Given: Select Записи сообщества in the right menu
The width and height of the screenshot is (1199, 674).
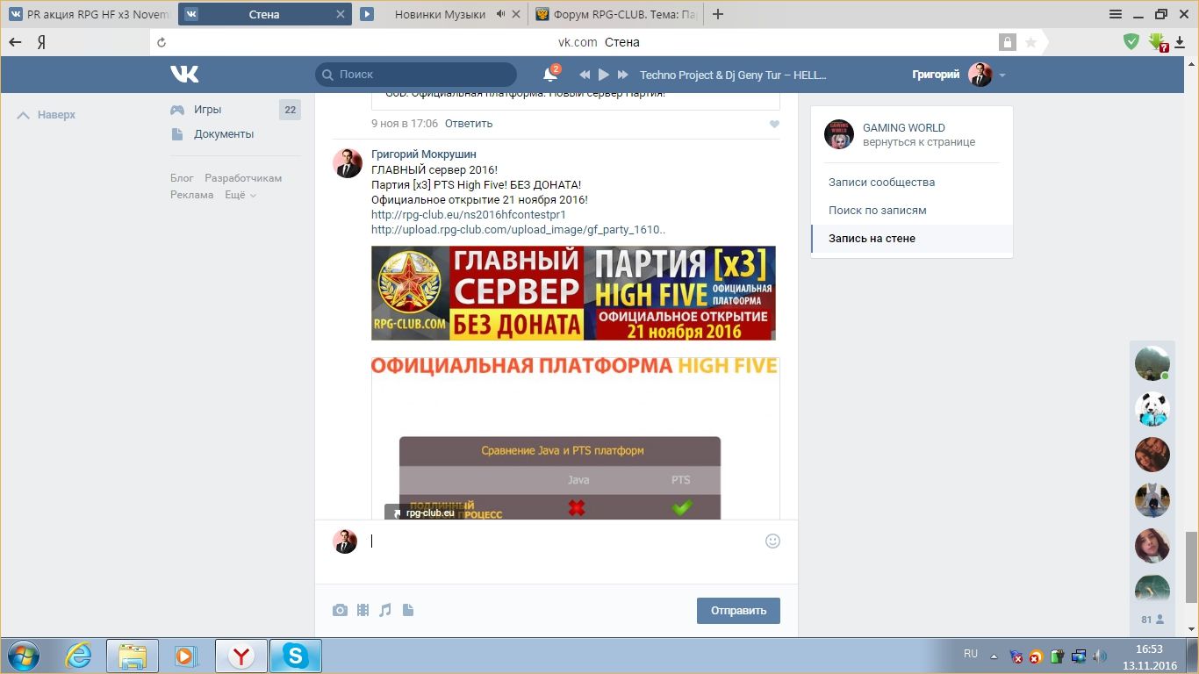Looking at the screenshot, I should click(x=881, y=183).
